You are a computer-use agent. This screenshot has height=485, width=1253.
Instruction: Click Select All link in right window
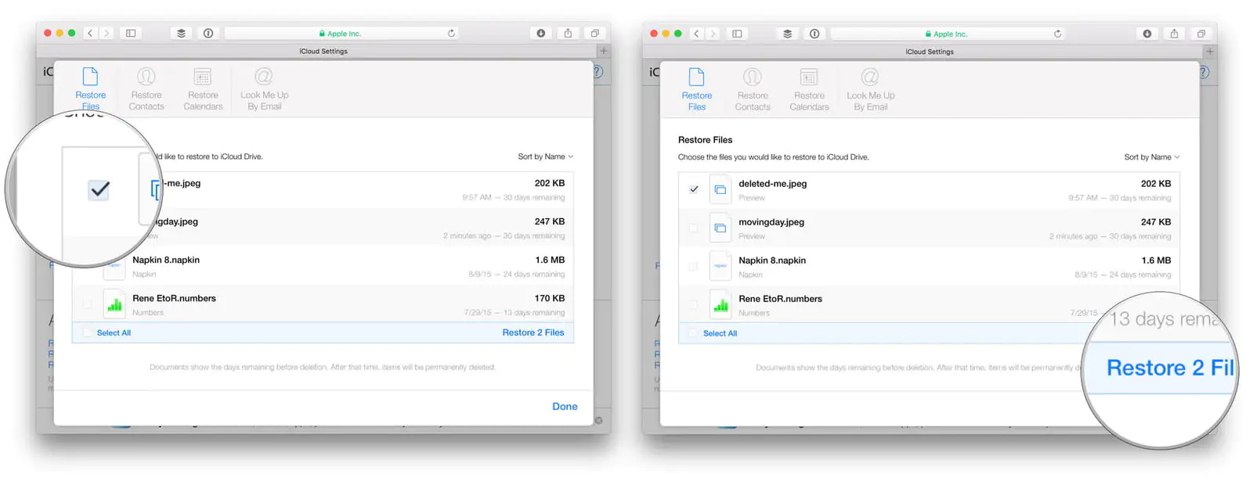(720, 333)
